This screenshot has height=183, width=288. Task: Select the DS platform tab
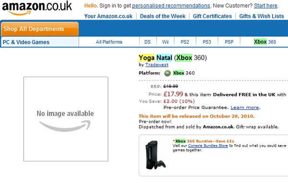(x=147, y=42)
